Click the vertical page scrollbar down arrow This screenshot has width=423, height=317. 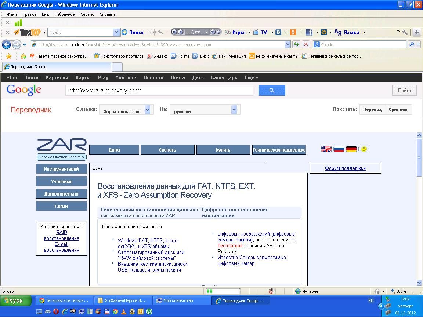point(419,283)
